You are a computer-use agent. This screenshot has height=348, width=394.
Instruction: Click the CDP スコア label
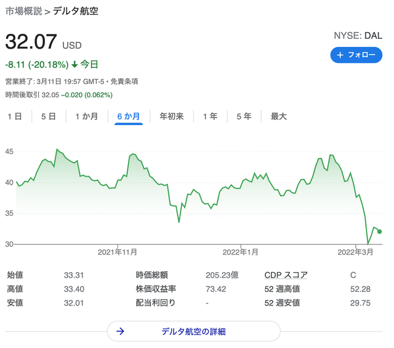[x=286, y=275]
